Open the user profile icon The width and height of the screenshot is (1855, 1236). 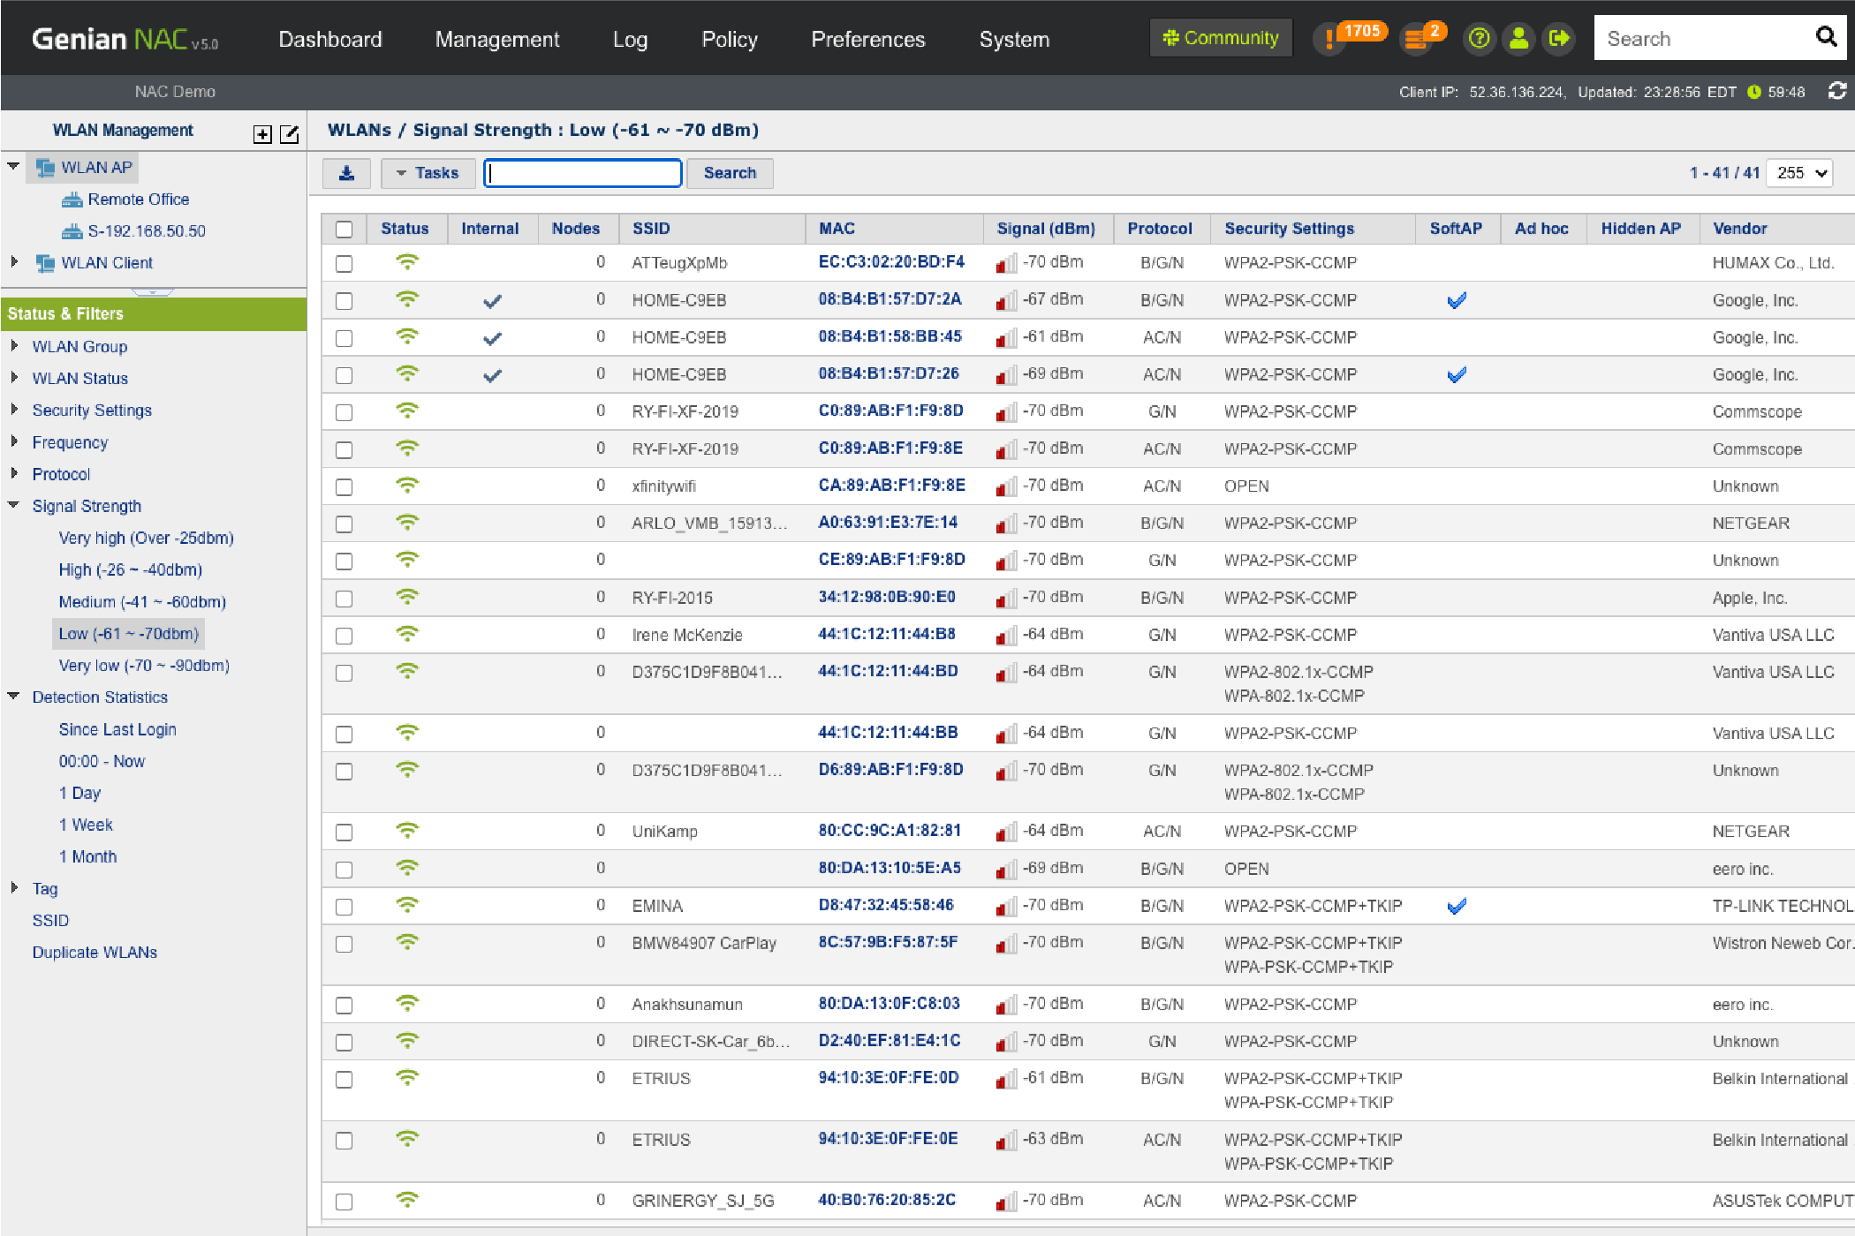pos(1518,39)
